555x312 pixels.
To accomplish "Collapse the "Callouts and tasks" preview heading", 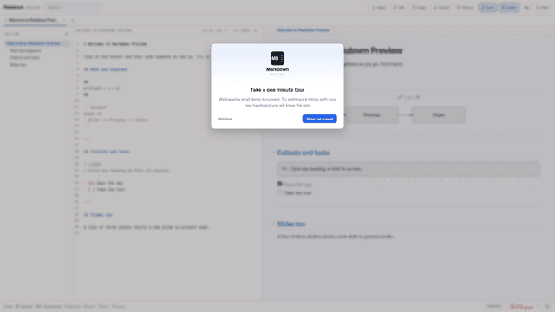I will [273, 153].
